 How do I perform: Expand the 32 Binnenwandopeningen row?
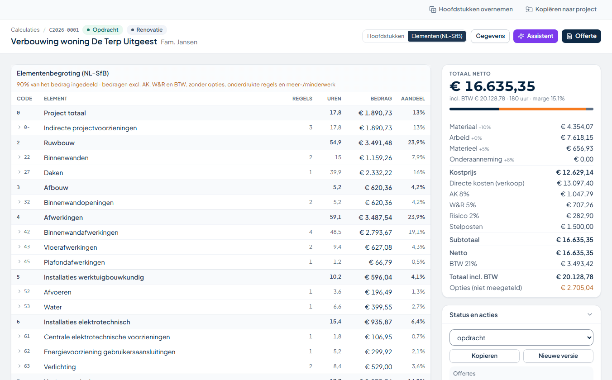pyautogui.click(x=19, y=202)
